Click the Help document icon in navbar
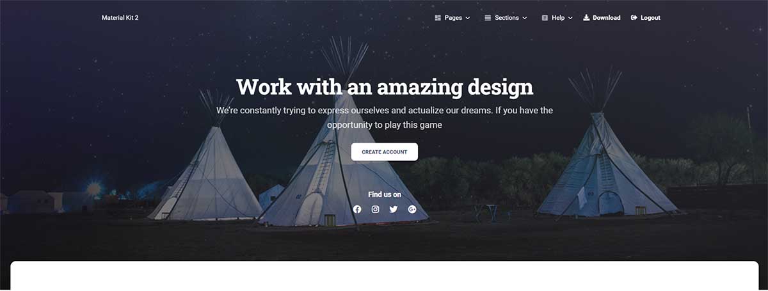The image size is (768, 291). (x=545, y=18)
